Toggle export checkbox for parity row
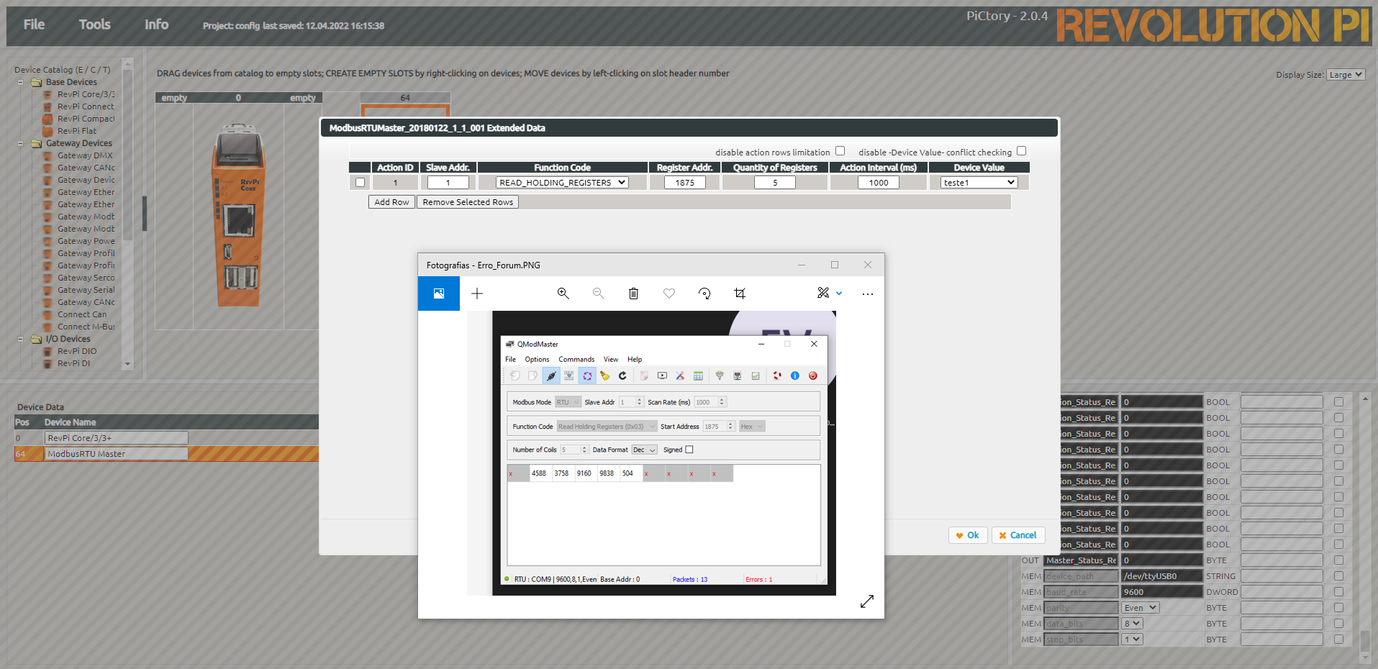Image resolution: width=1378 pixels, height=669 pixels. point(1338,608)
